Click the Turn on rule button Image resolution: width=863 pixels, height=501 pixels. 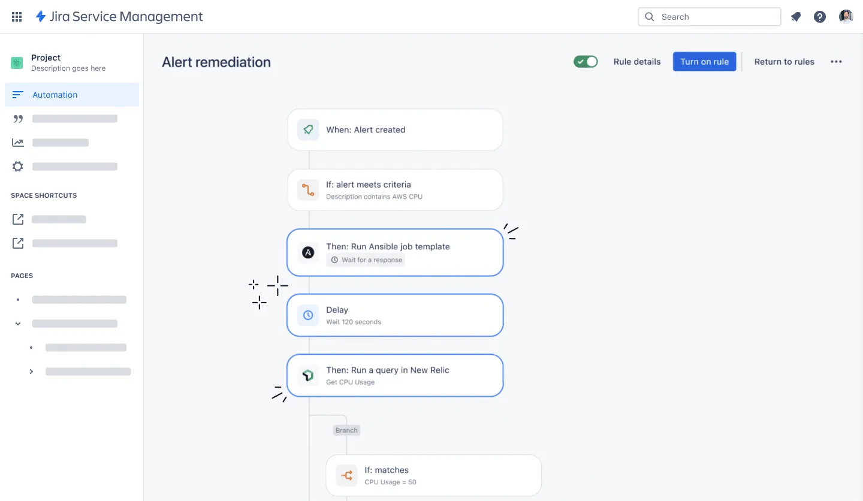[704, 62]
